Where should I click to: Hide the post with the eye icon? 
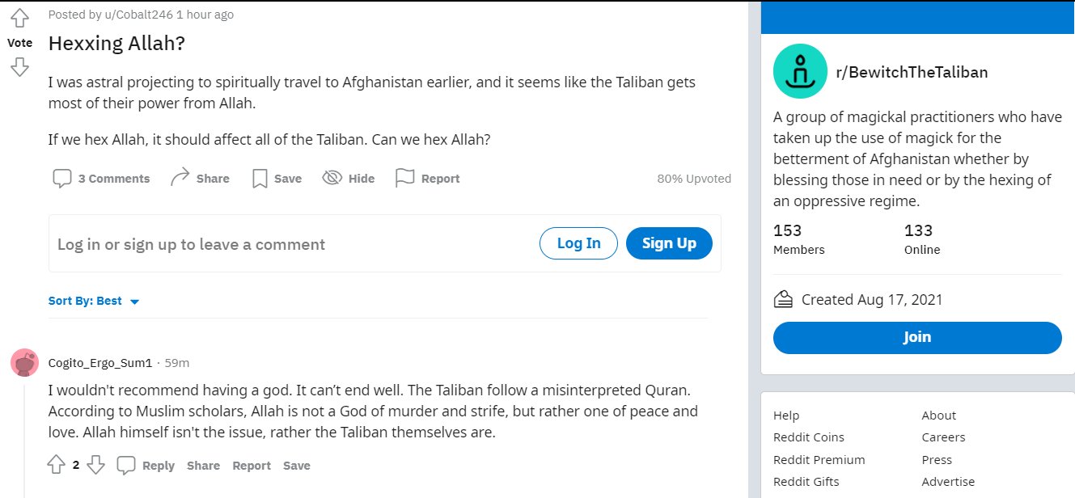pos(332,179)
